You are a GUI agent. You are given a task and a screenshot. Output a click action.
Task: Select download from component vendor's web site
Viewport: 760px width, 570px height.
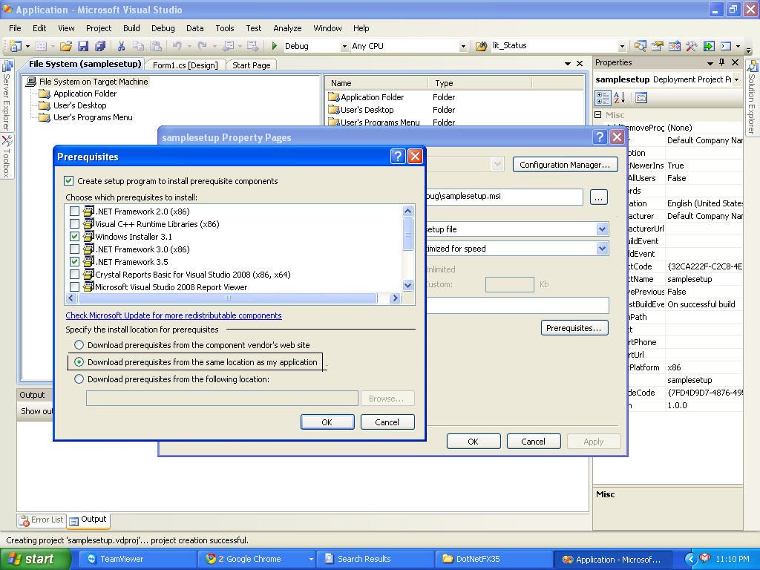coord(79,345)
